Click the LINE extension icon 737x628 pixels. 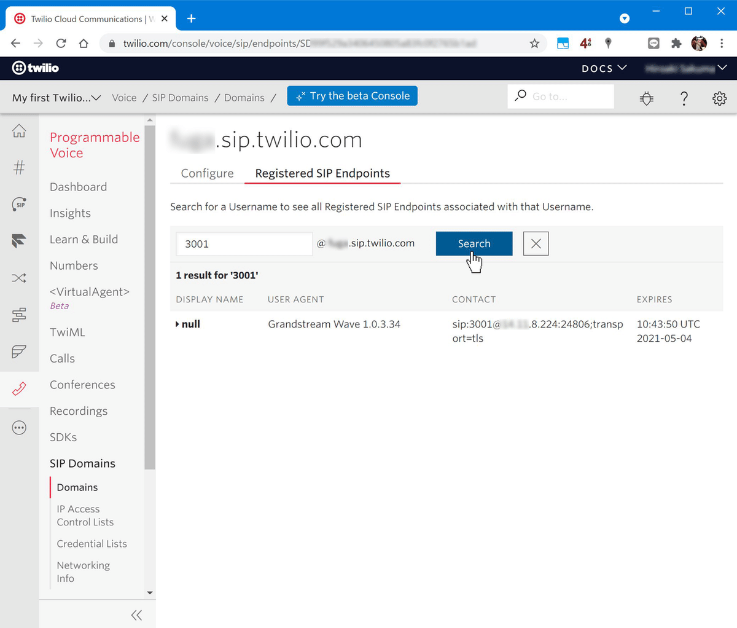point(653,43)
